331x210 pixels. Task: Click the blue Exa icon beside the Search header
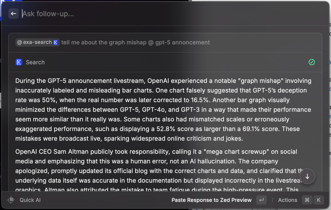(x=19, y=62)
